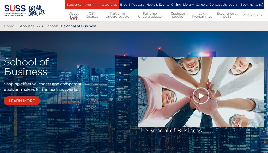Viewport: 268px width, 153px height.
Task: Select the Associates tab
Action: 109,5
